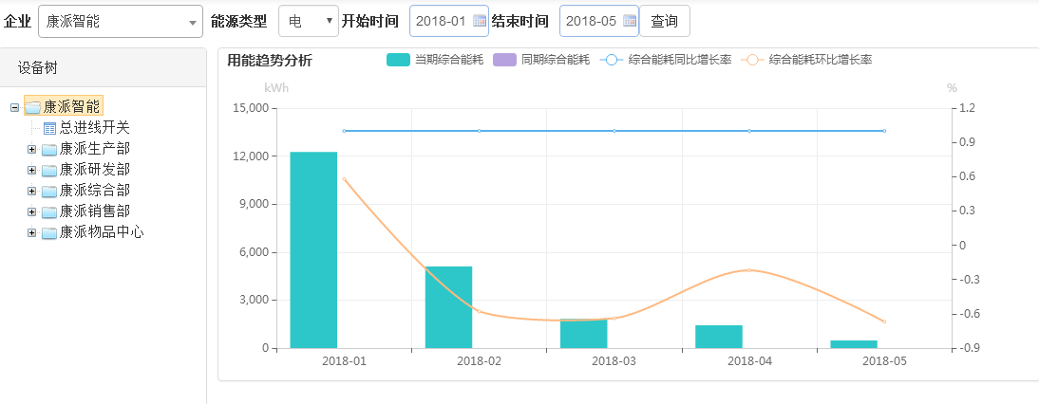Toggle 同期综合能耗 legend series
The width and height of the screenshot is (1039, 404).
click(x=504, y=60)
